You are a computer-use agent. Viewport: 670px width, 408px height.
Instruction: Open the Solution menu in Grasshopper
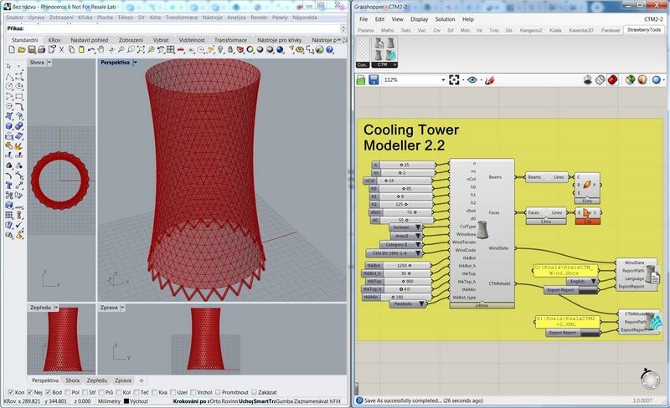445,19
